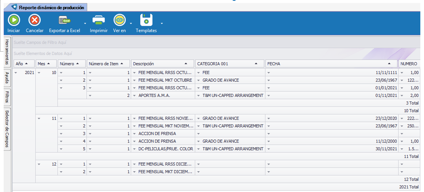
Task: Open the Selector de Campos side tab
Action: (x=7, y=129)
